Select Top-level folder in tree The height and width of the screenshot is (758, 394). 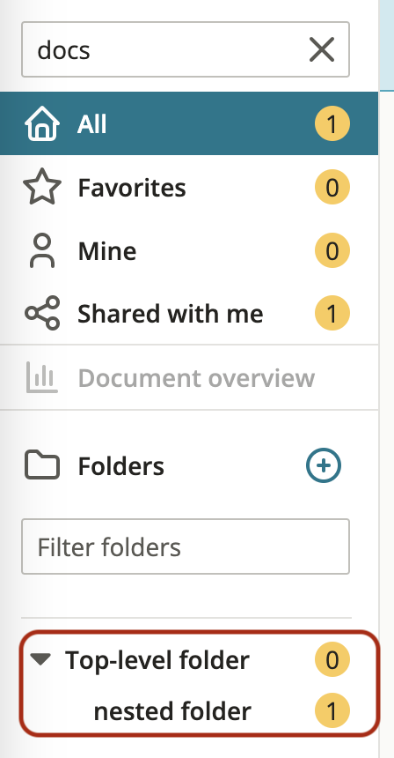pos(157,660)
